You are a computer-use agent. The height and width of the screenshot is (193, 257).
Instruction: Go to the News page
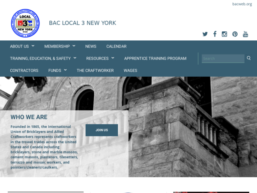tap(91, 46)
